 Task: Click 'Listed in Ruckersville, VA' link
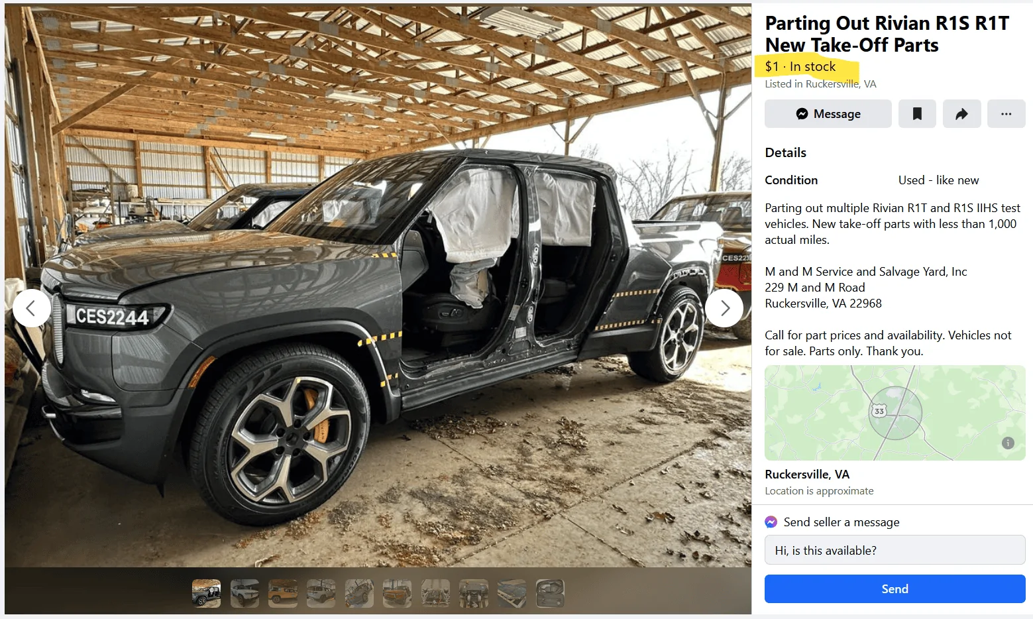tap(820, 84)
